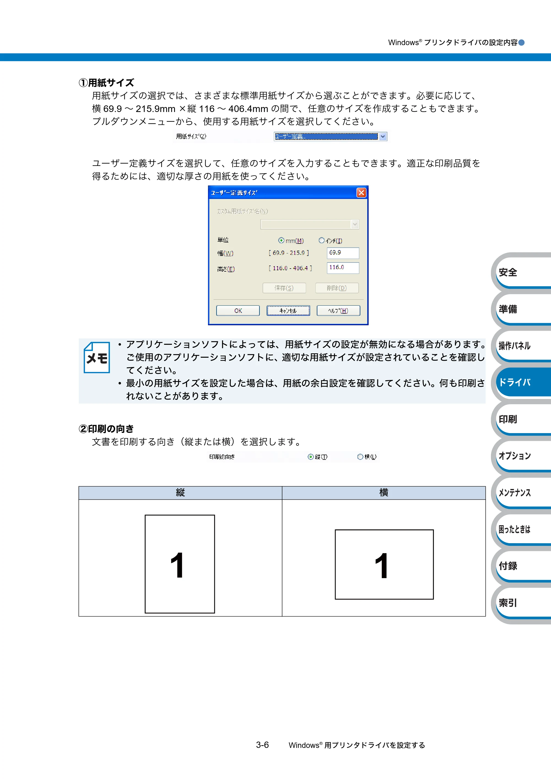This screenshot has height=779, width=551.
Task: Click the OK button in dialog
Action: pos(238,310)
